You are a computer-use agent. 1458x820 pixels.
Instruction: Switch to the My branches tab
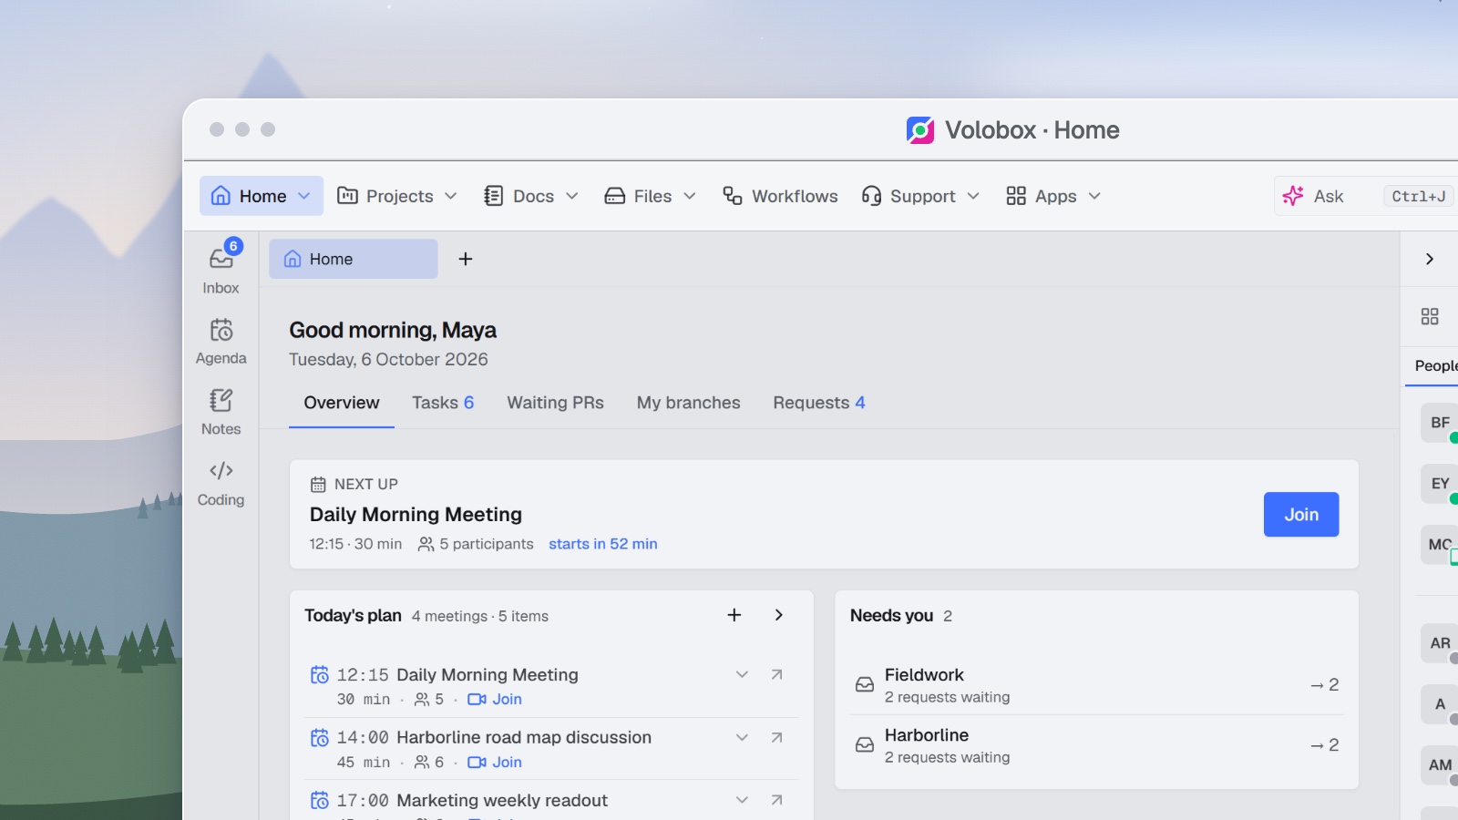coord(689,403)
